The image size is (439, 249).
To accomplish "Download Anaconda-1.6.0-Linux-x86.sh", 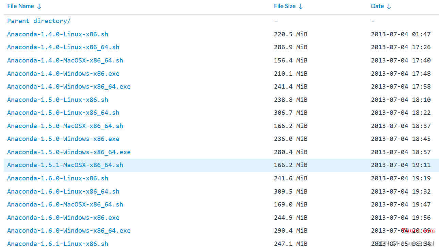I will 58,178.
